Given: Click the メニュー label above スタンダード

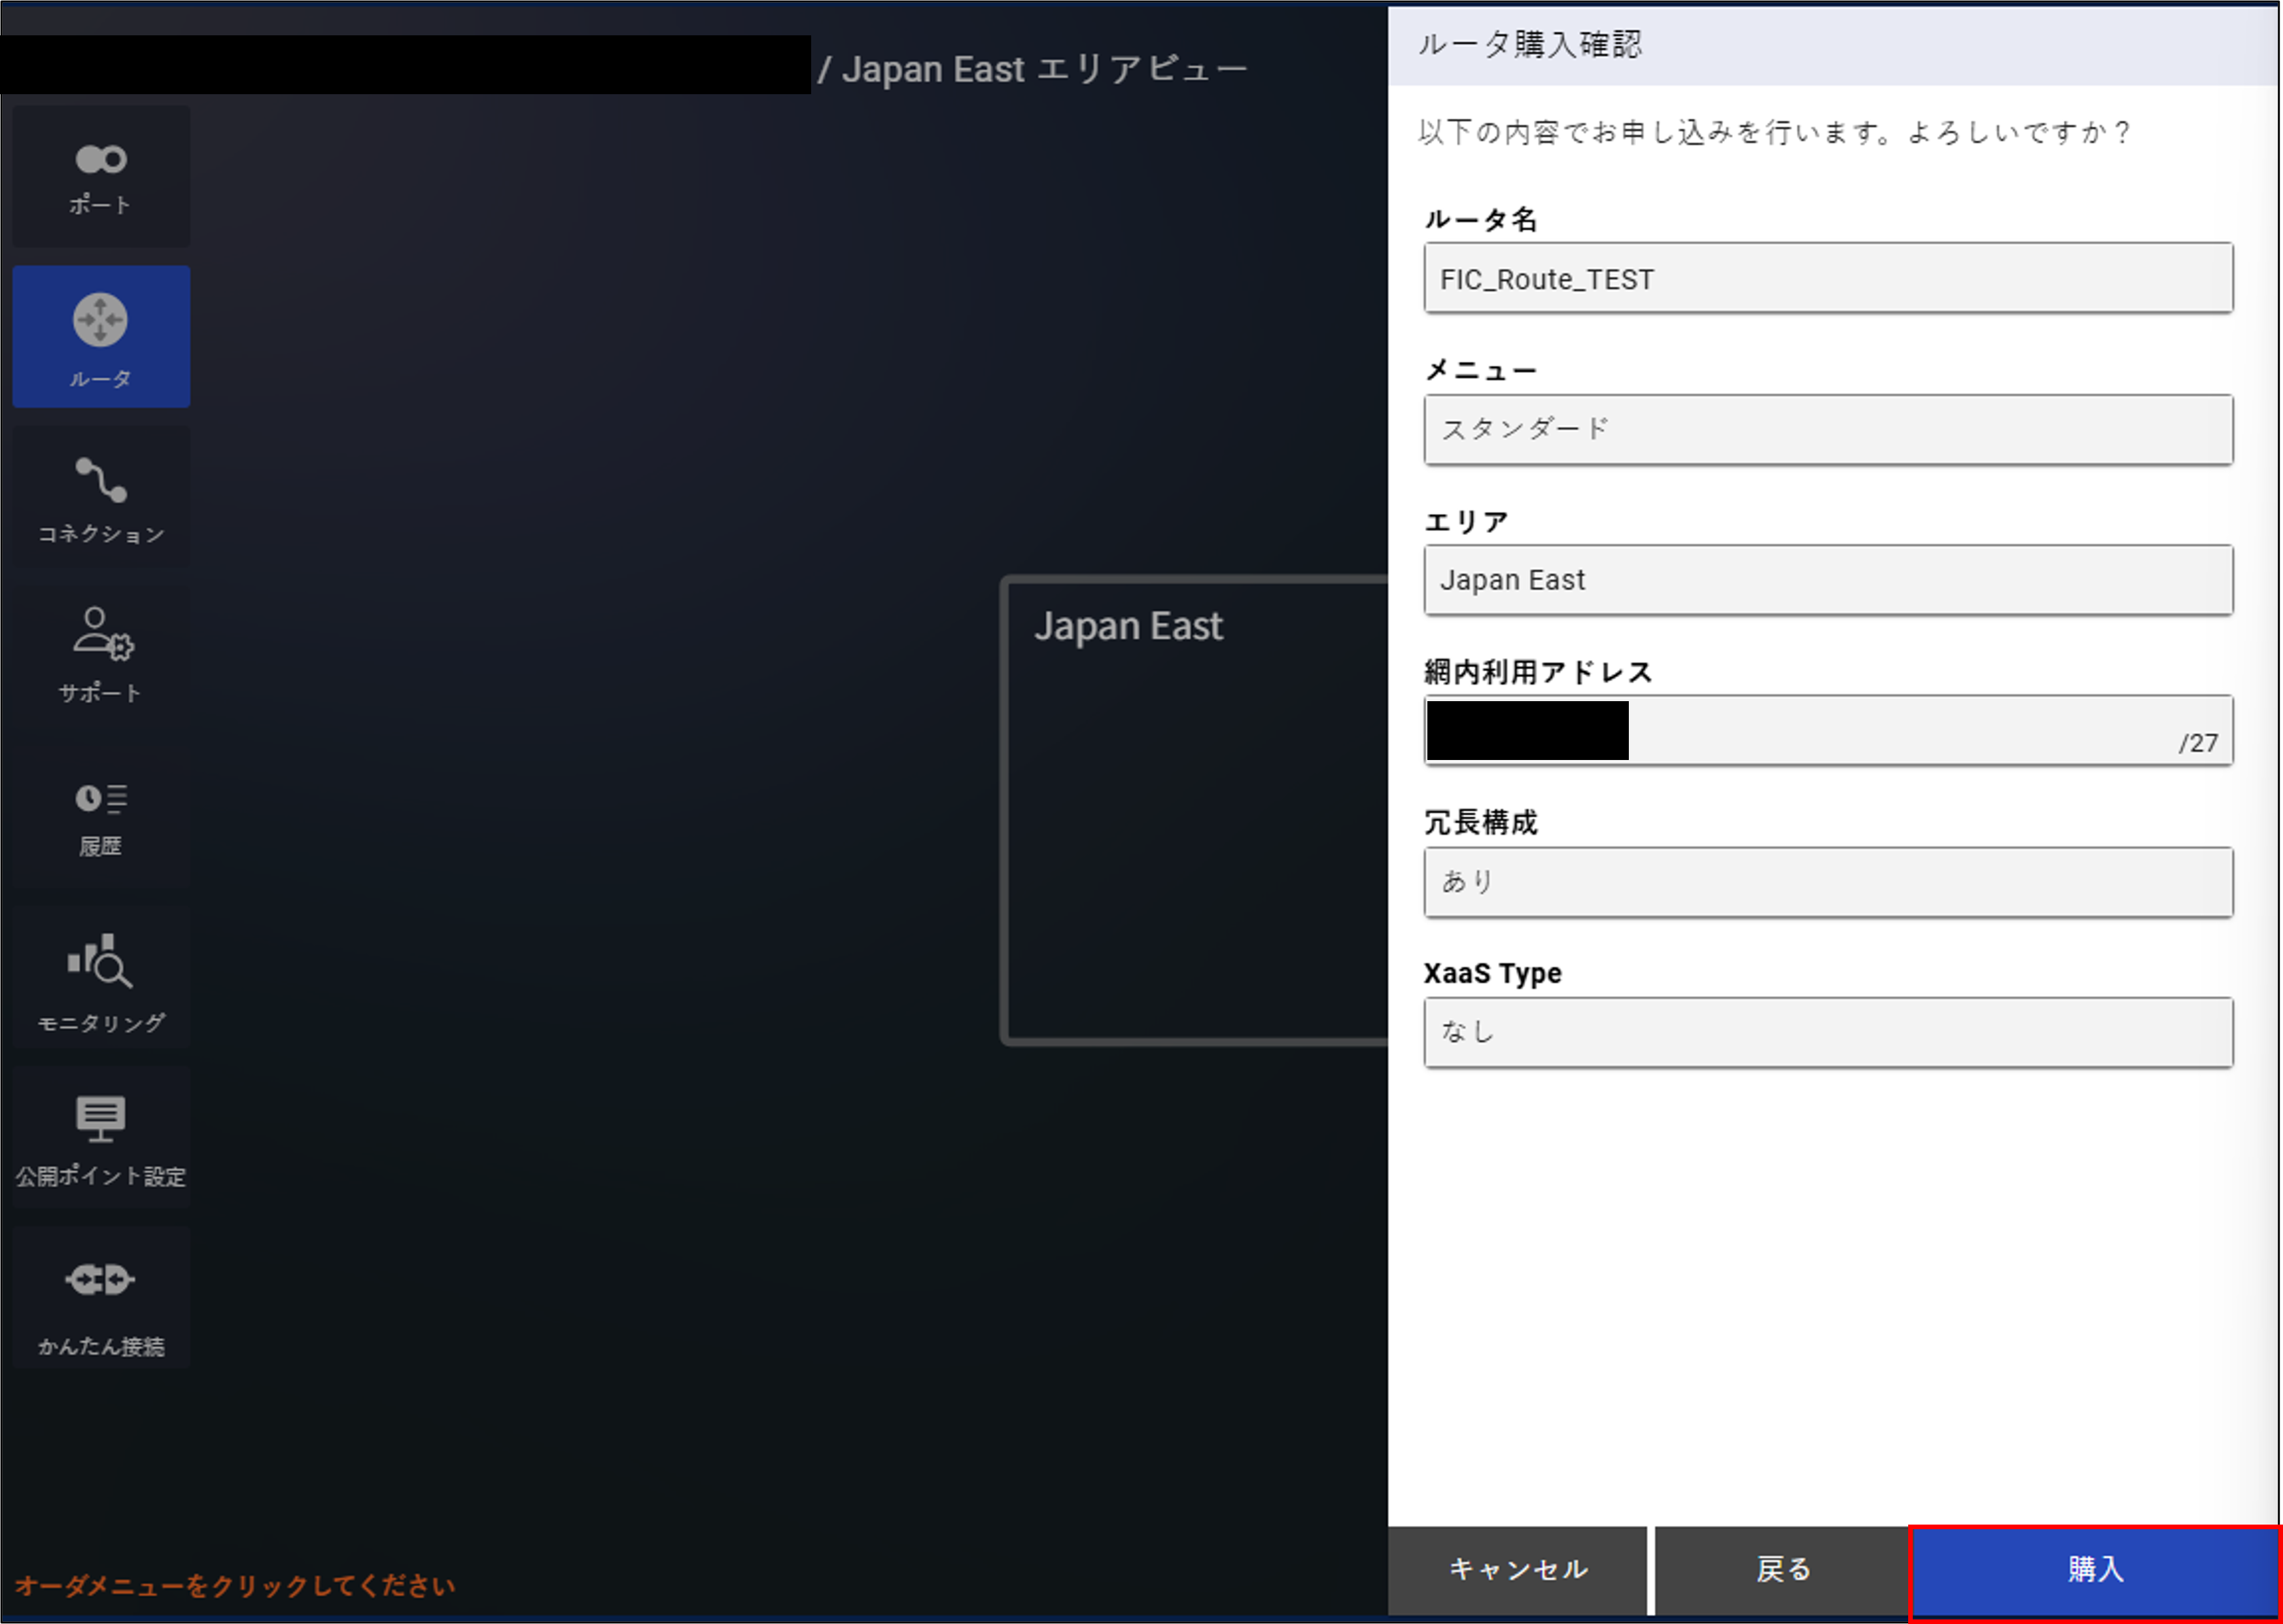Looking at the screenshot, I should tap(1481, 370).
